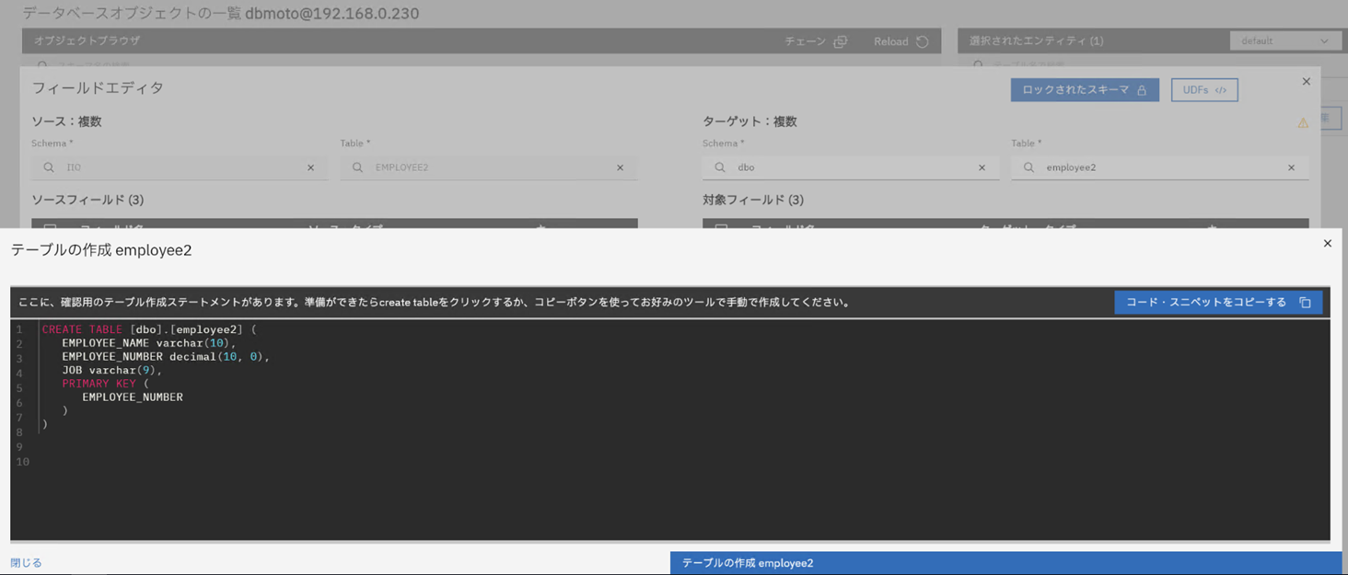
Task: Toggle the source fields header checkbox
Action: click(x=51, y=225)
